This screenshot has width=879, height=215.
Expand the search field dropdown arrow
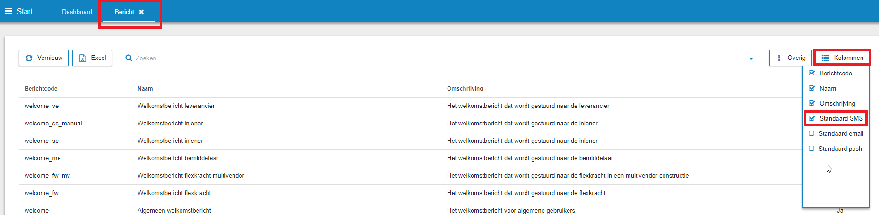[751, 58]
